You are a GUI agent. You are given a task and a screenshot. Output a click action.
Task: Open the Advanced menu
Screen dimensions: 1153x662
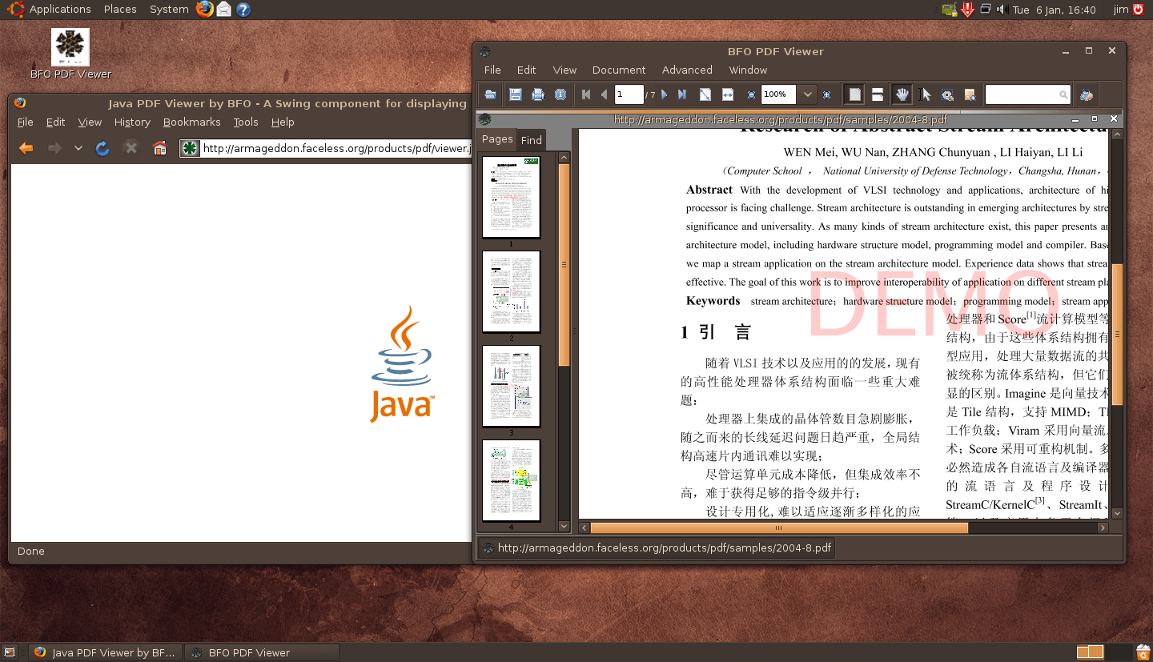687,70
